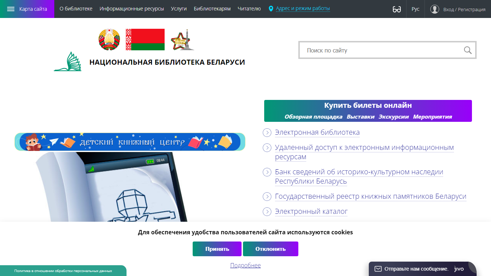Decline cookies with the Отклонить button

[x=271, y=249]
